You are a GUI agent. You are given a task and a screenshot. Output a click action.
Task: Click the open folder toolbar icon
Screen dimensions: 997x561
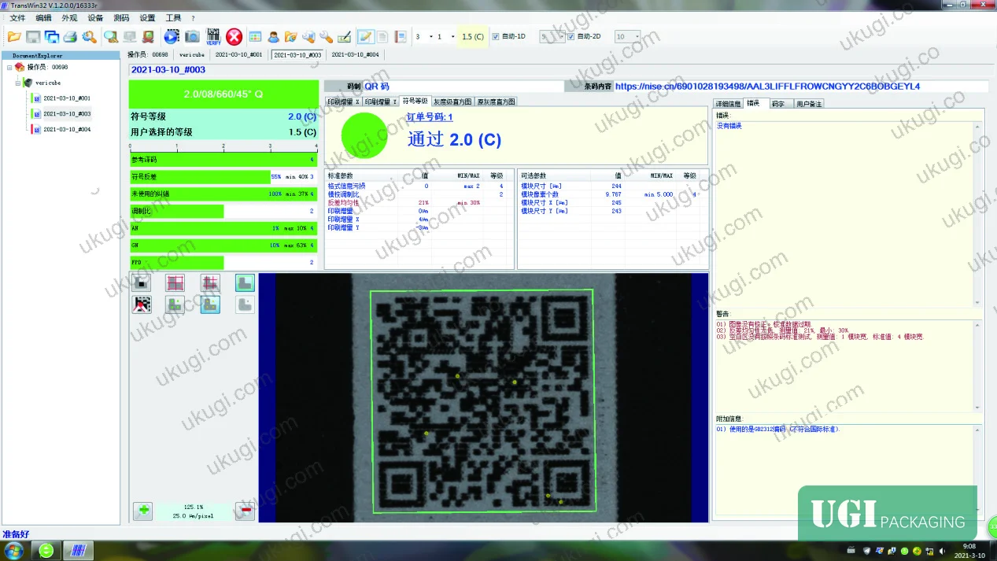[x=14, y=36]
